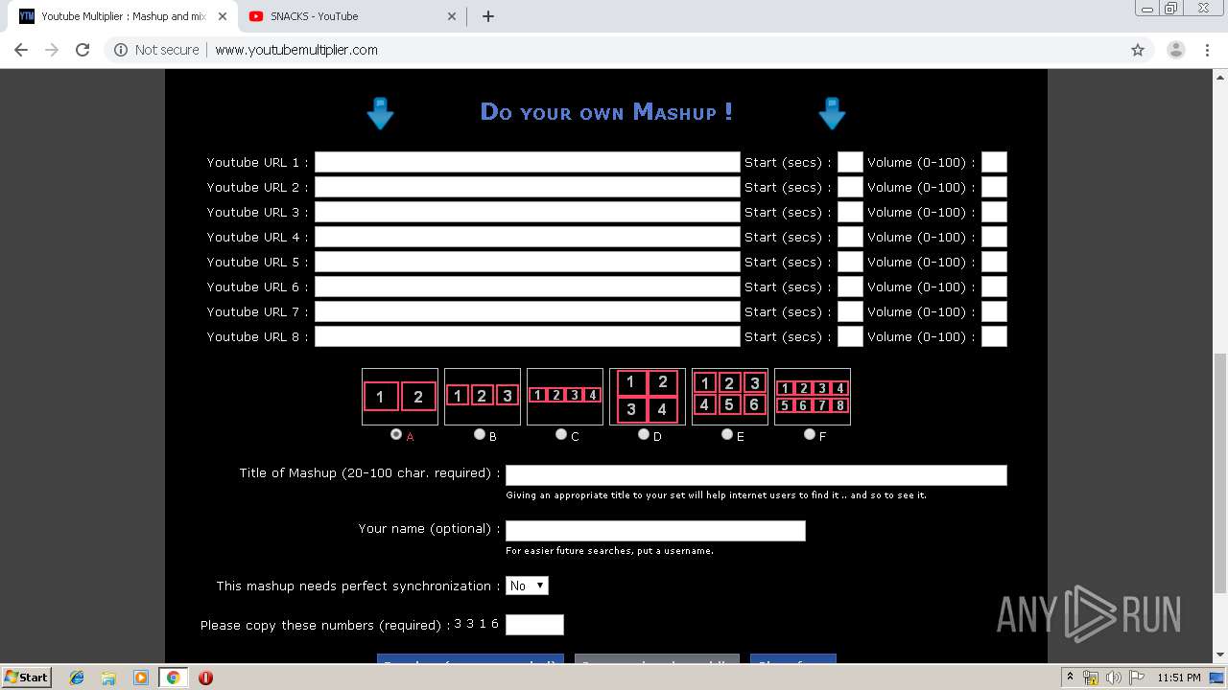The height and width of the screenshot is (690, 1228).
Task: Focus the Youtube URL 8 field
Action: (528, 336)
